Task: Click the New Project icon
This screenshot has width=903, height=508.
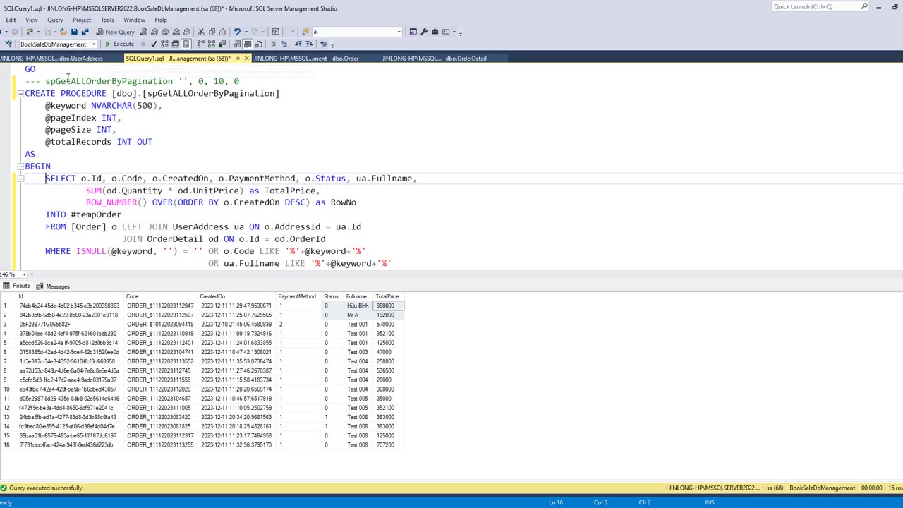Action: (30, 32)
